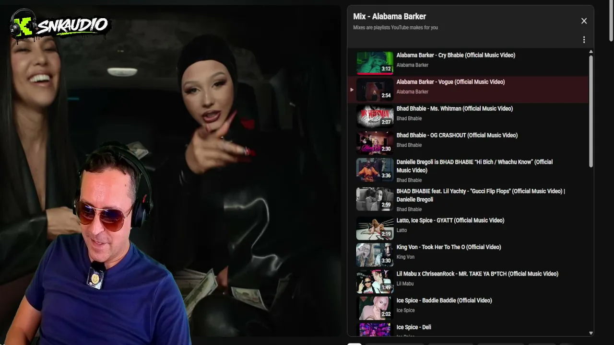Click the playlist panel scrollbar thumb
The height and width of the screenshot is (345, 614).
click(591, 111)
